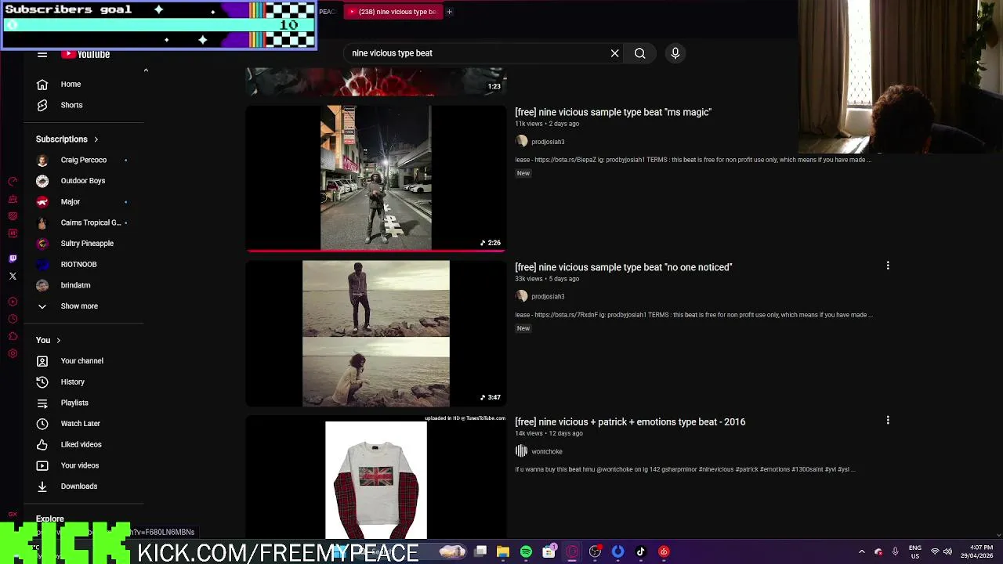Open Your channel

(x=84, y=361)
